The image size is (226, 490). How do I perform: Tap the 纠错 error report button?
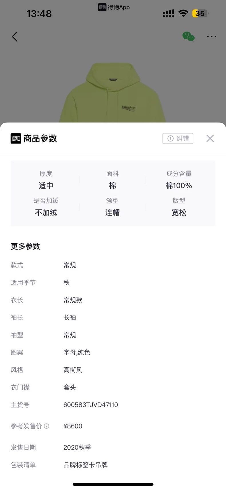[178, 138]
